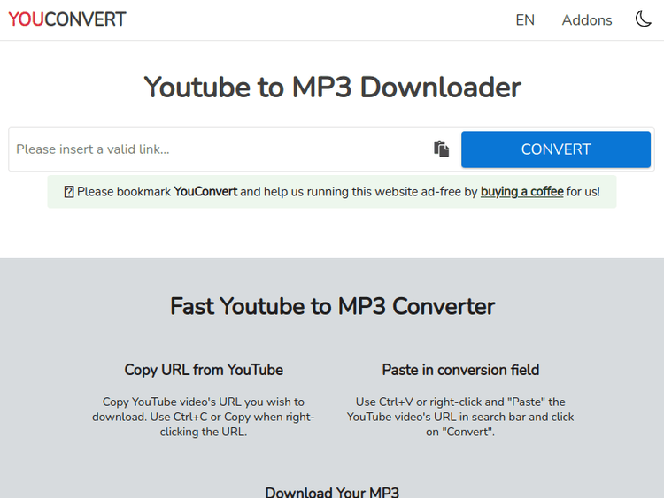
Task: Open the EN language selector
Action: coord(525,19)
